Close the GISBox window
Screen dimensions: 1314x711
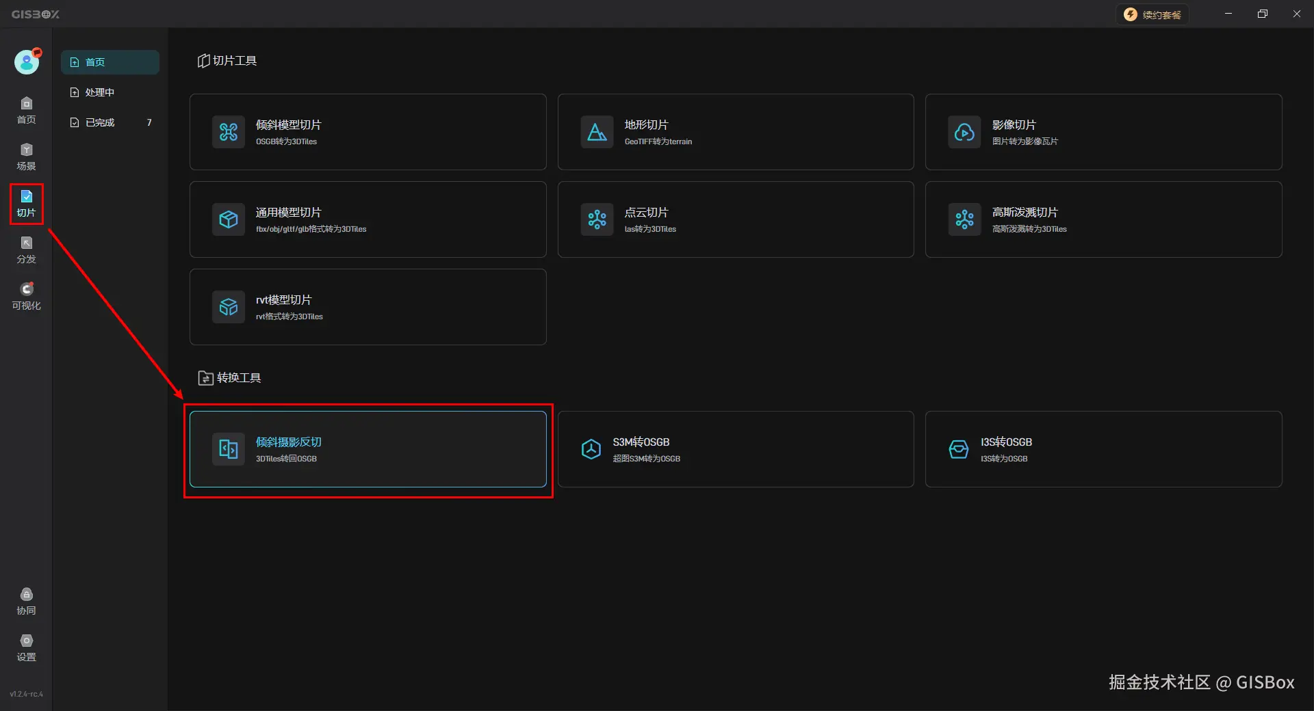1297,14
